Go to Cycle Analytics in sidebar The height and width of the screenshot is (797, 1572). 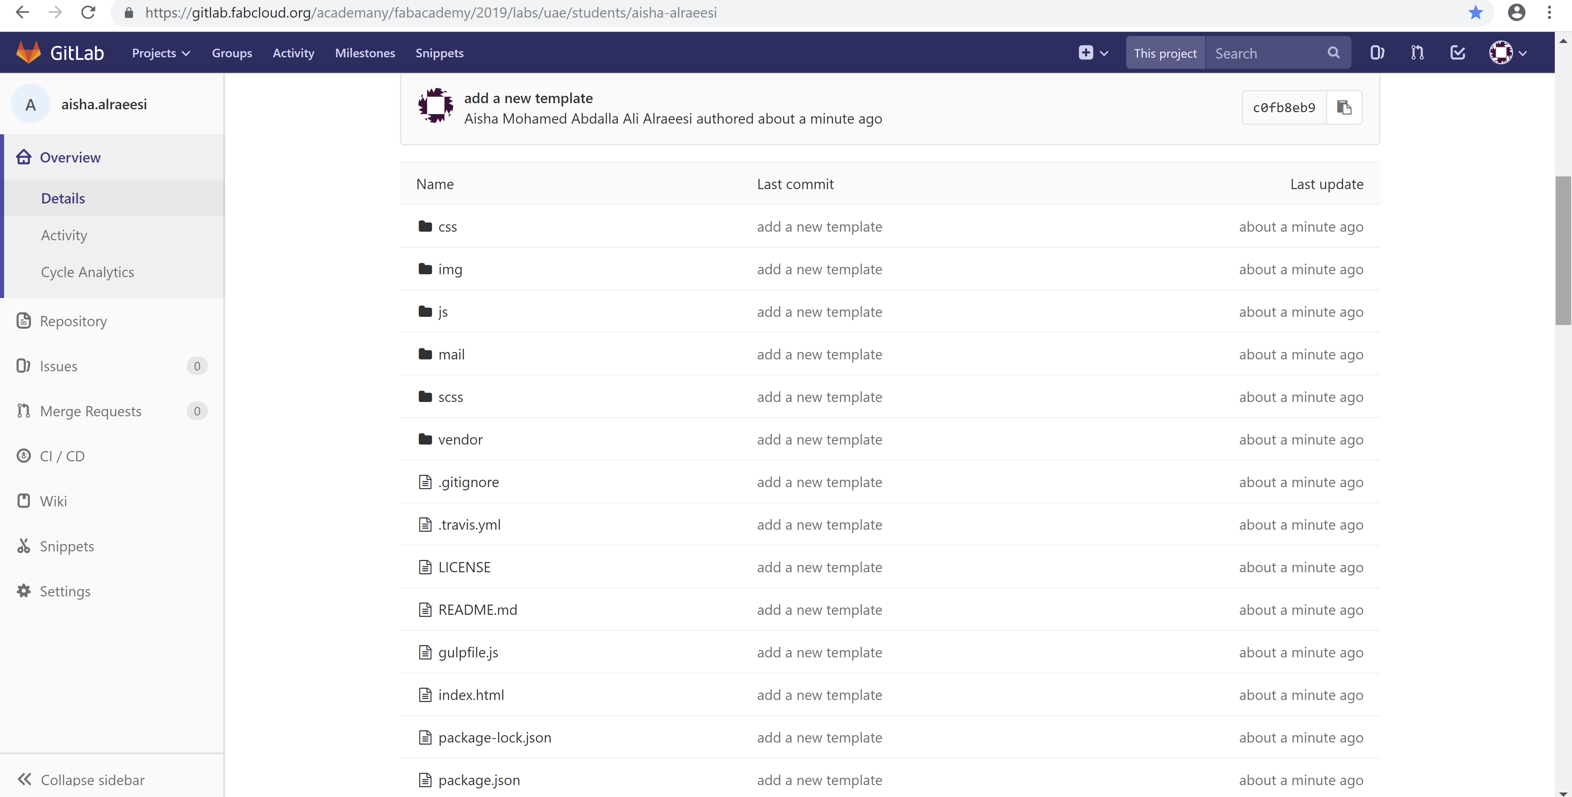tap(87, 272)
